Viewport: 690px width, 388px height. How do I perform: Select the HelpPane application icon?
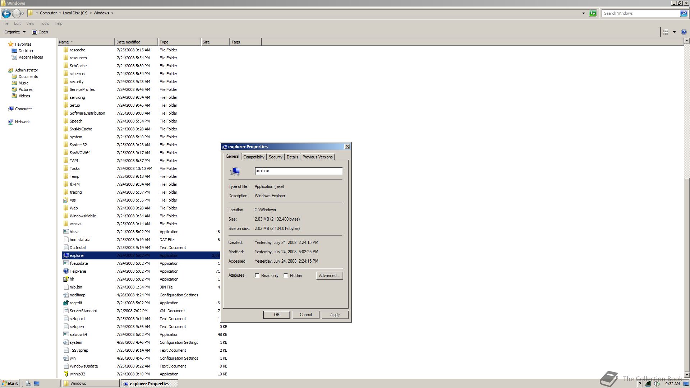pyautogui.click(x=66, y=271)
